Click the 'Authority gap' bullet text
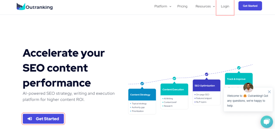This screenshot has height=129, width=275. (x=138, y=107)
